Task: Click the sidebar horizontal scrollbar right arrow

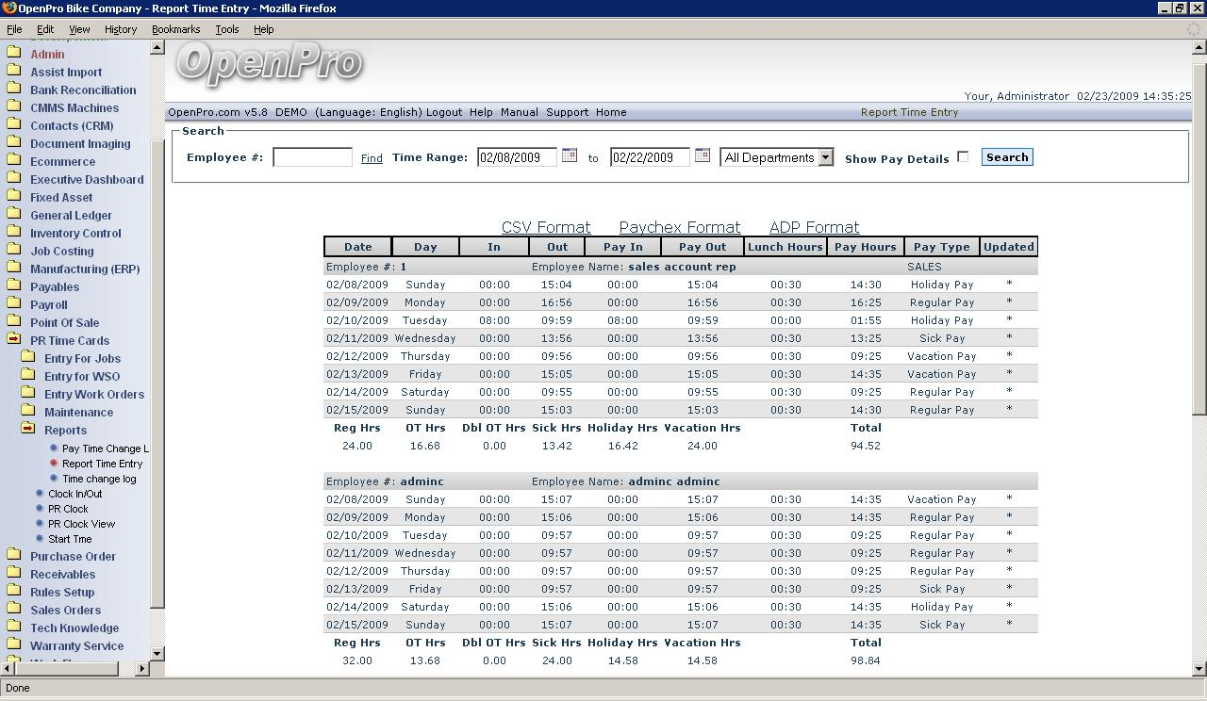Action: coord(142,669)
